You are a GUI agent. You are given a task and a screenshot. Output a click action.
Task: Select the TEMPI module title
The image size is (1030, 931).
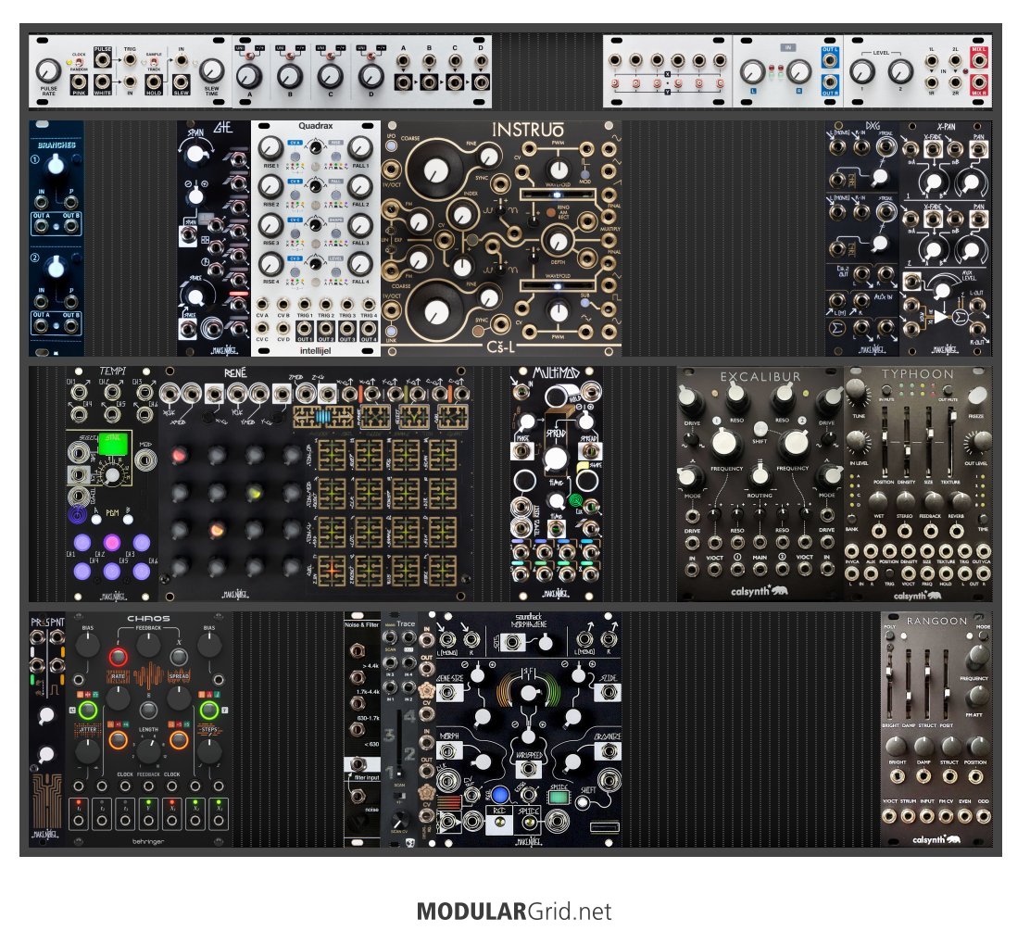pos(112,371)
